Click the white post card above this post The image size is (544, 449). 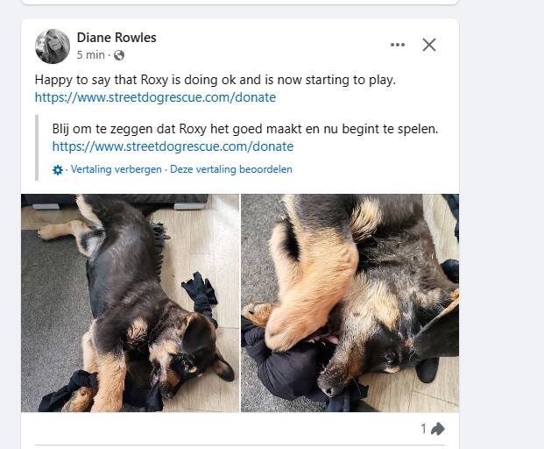237,3
